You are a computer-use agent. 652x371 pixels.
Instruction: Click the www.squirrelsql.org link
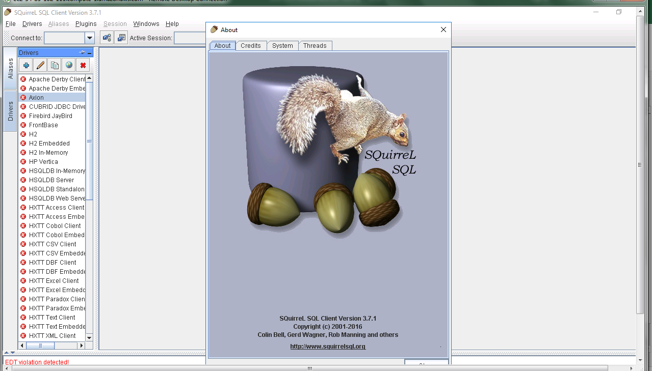point(328,347)
